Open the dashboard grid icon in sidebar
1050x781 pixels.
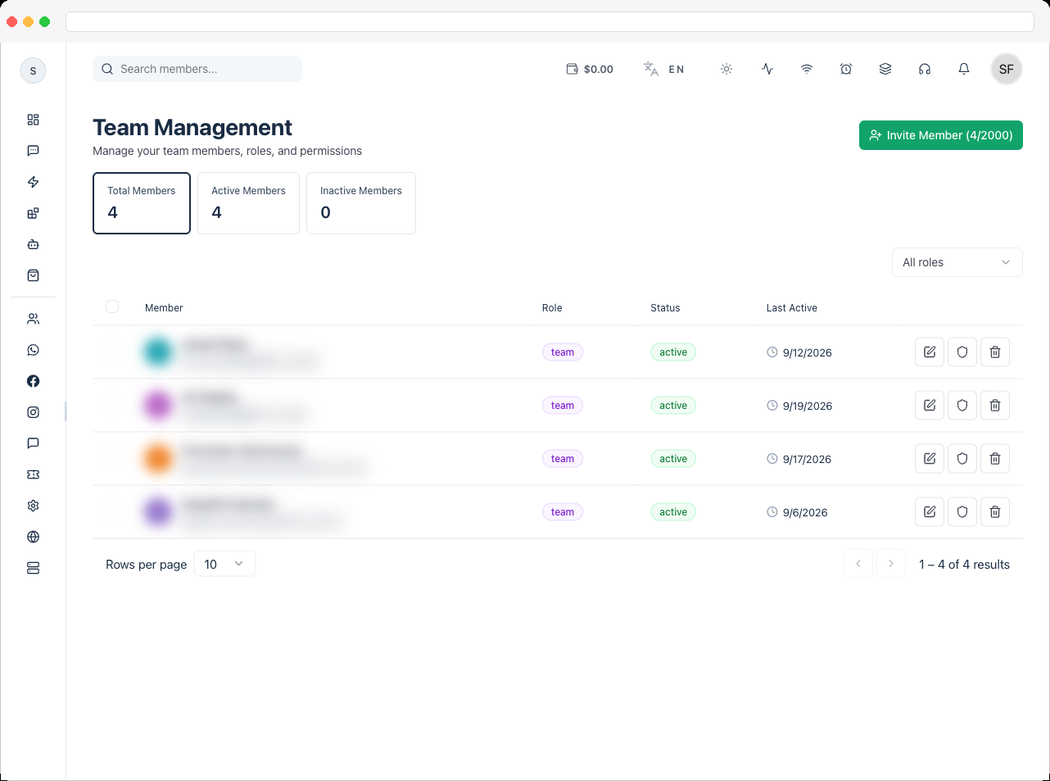point(33,120)
